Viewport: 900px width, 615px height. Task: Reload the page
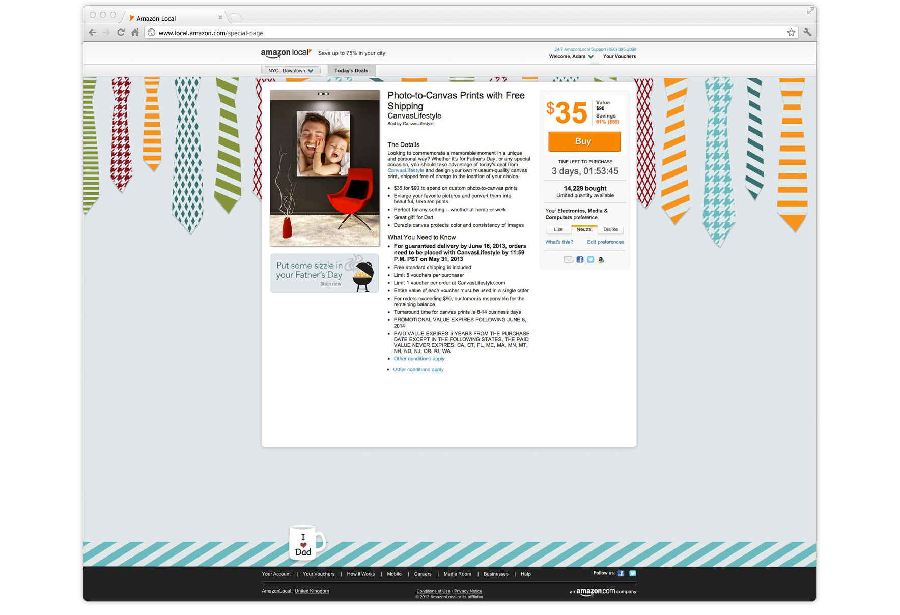click(x=121, y=33)
